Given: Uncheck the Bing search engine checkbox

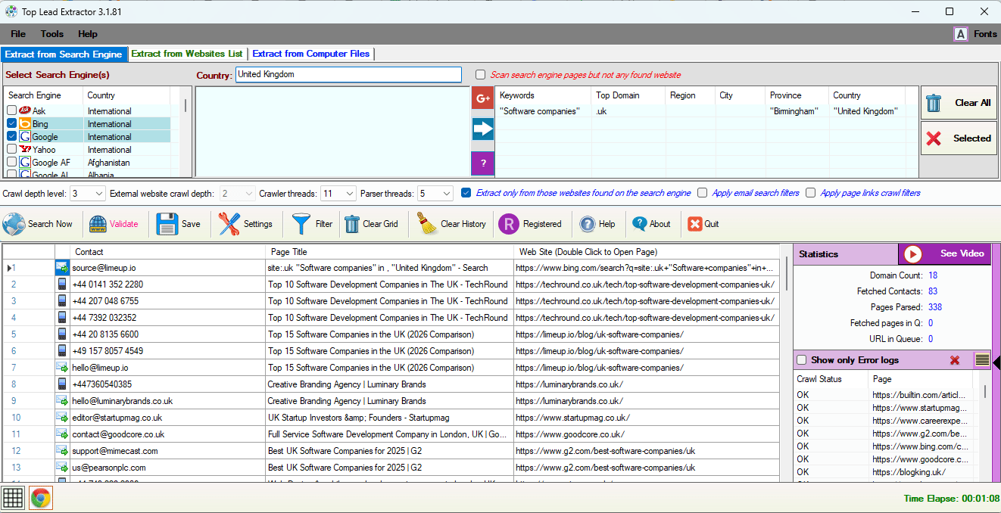Looking at the screenshot, I should [12, 124].
